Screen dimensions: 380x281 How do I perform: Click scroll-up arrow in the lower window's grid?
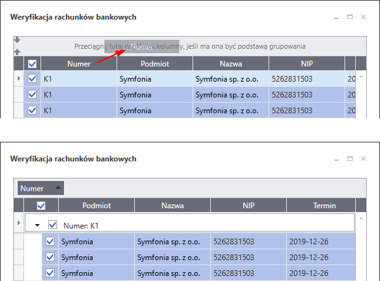click(x=361, y=217)
